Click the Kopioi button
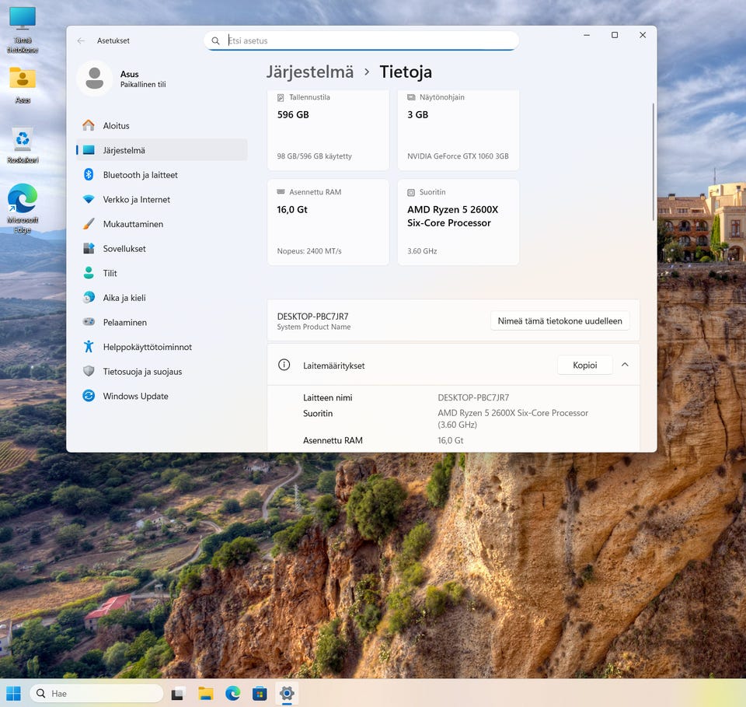The width and height of the screenshot is (746, 707). coord(584,365)
